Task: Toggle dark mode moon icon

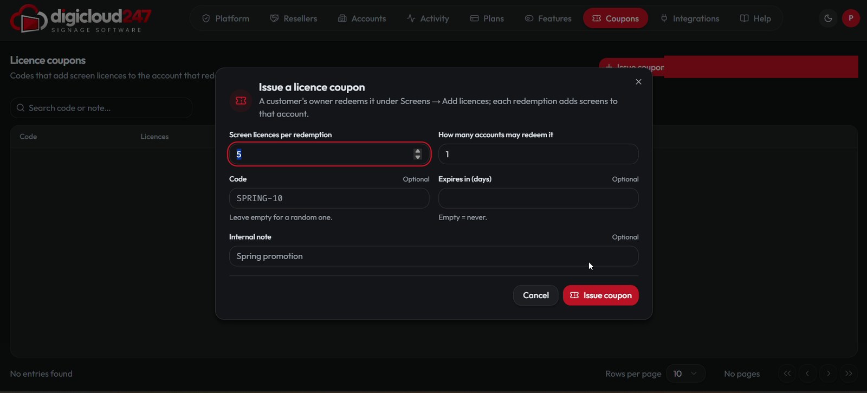Action: (828, 18)
